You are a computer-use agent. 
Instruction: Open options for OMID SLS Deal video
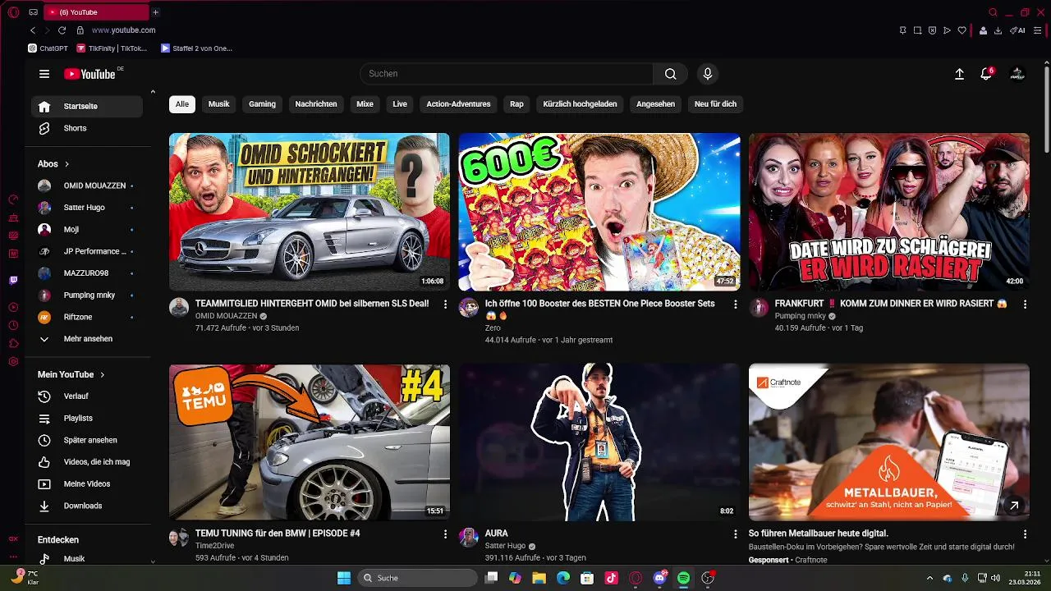(x=445, y=305)
